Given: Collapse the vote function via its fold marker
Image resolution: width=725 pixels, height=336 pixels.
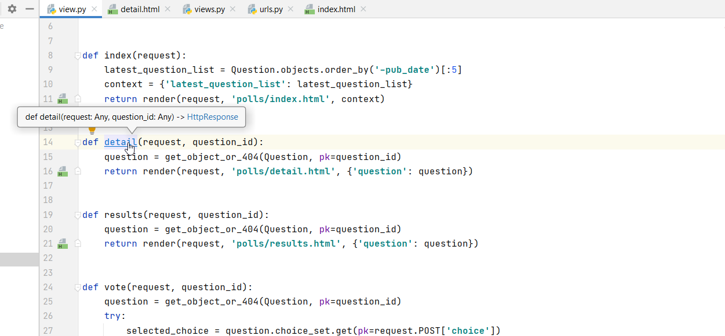Looking at the screenshot, I should 77,287.
